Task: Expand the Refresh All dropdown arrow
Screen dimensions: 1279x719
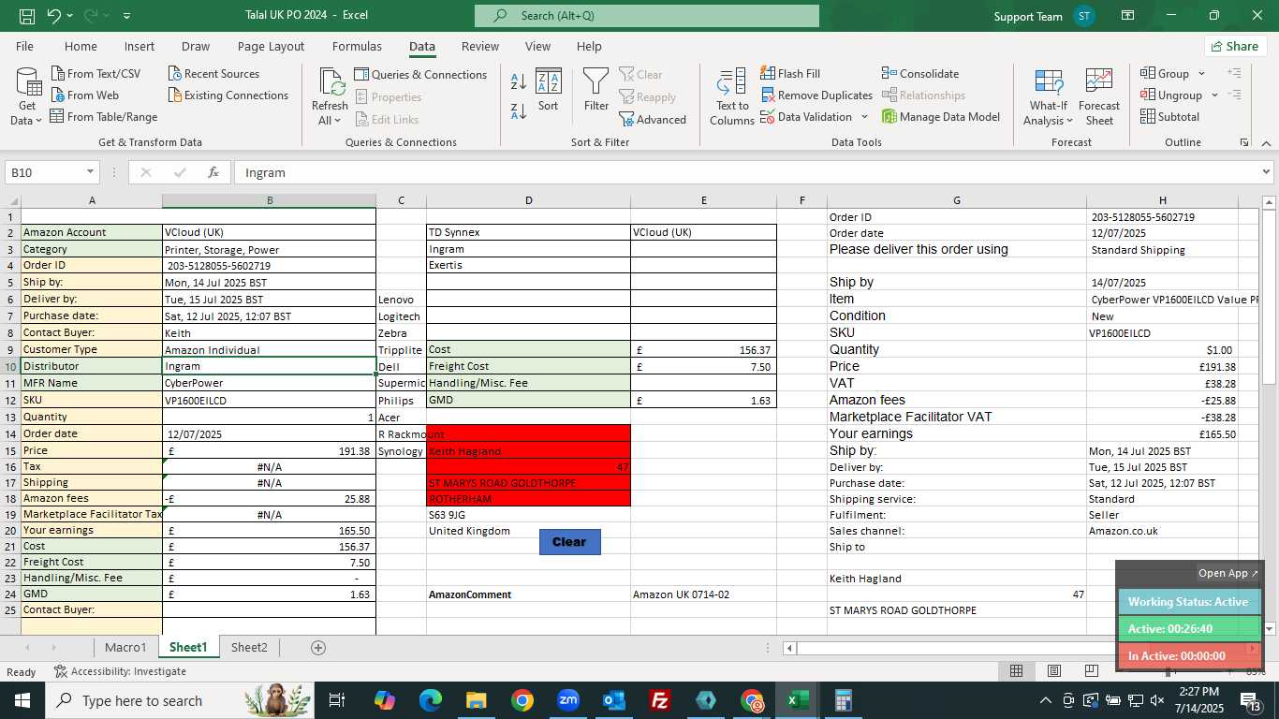Action: tap(336, 121)
